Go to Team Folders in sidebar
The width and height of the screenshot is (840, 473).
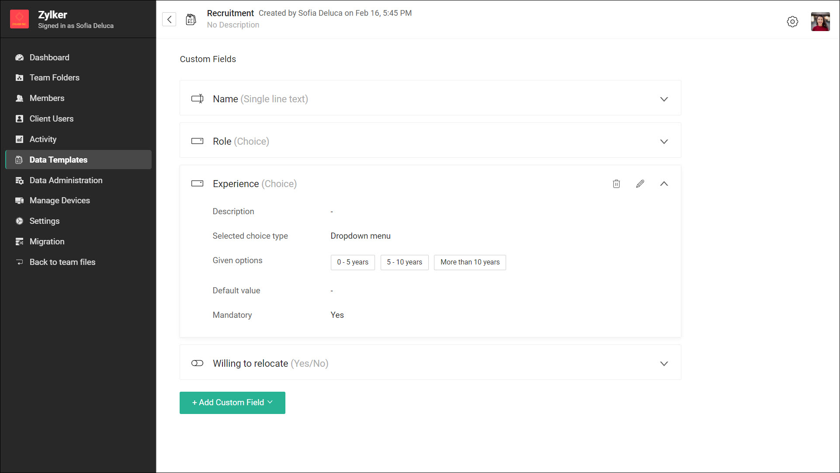tap(54, 78)
